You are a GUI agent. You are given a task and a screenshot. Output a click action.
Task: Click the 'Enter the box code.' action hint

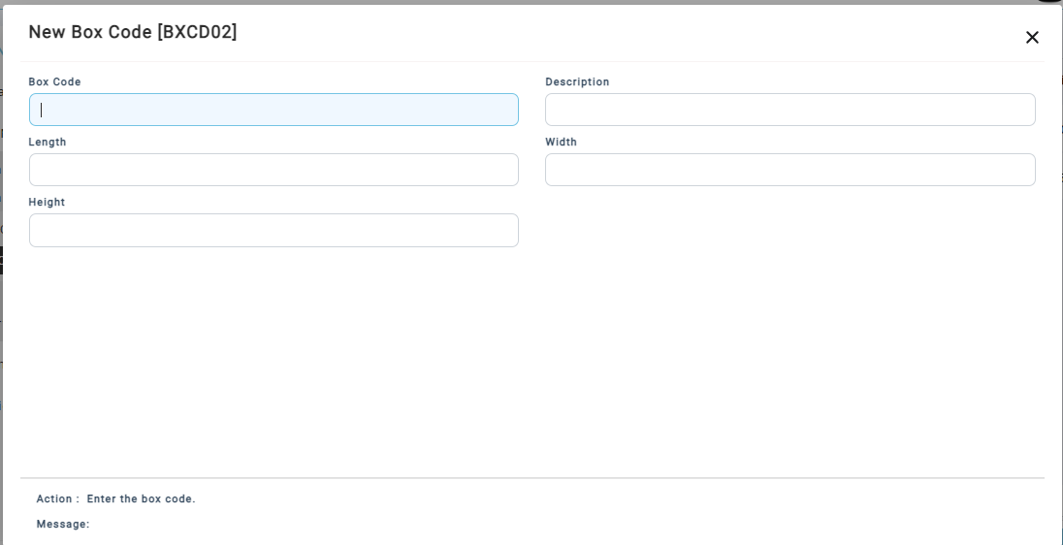(x=141, y=499)
